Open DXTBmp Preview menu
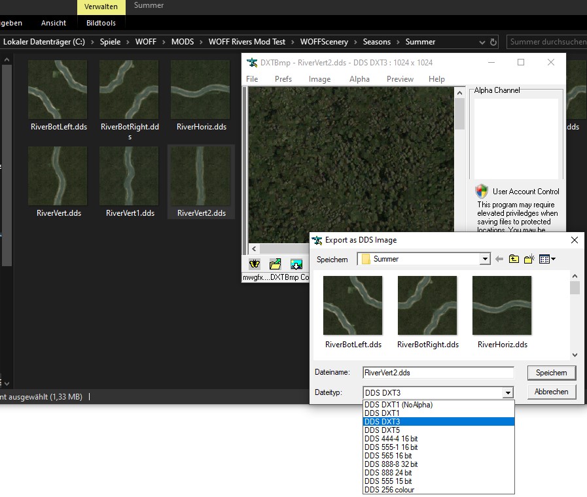Viewport: 587px width, 497px height. click(400, 79)
